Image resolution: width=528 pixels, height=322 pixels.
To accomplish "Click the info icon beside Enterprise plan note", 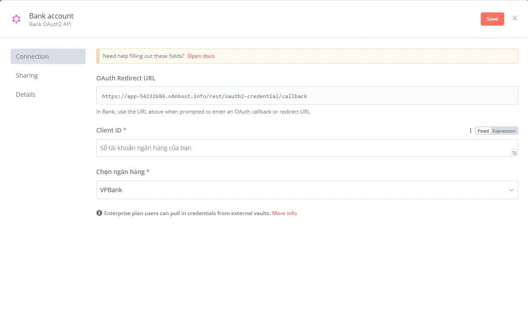I will [x=99, y=213].
